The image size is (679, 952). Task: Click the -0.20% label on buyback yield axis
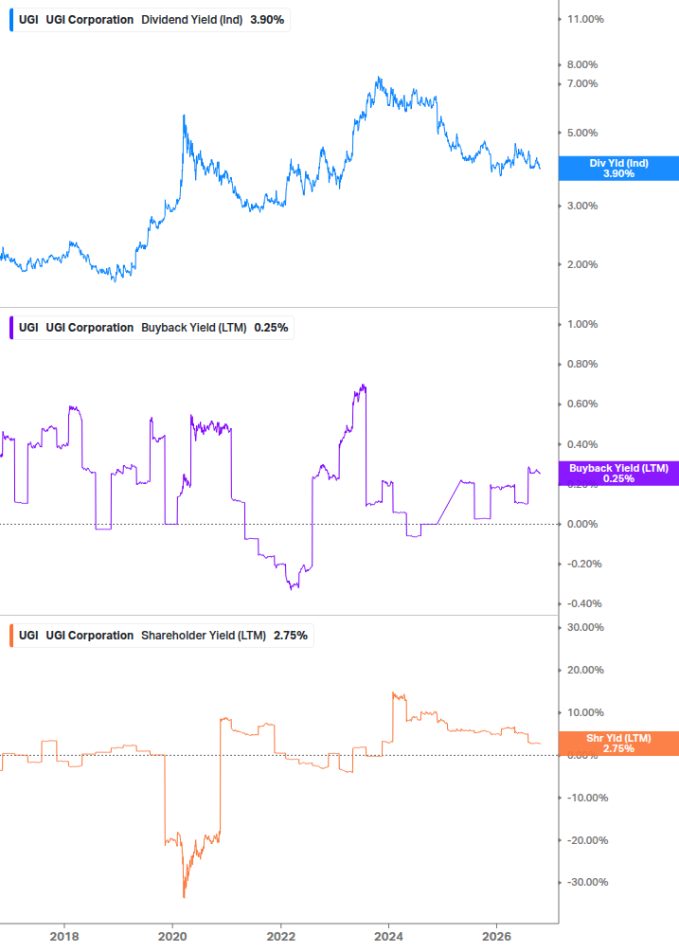coord(584,564)
